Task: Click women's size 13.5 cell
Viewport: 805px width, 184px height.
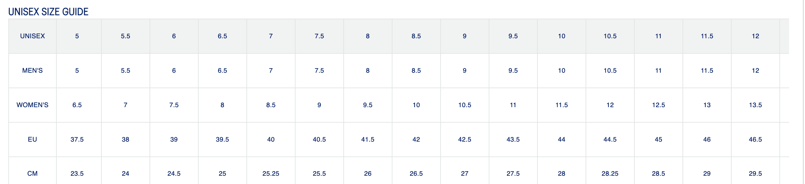Action: tap(756, 105)
